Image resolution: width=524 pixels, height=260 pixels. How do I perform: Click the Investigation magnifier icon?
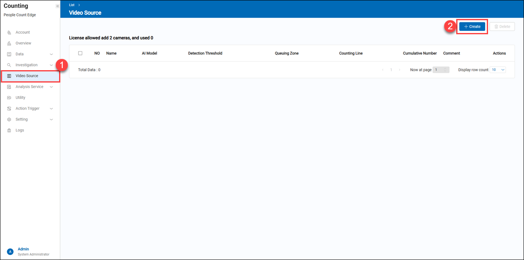coord(9,65)
